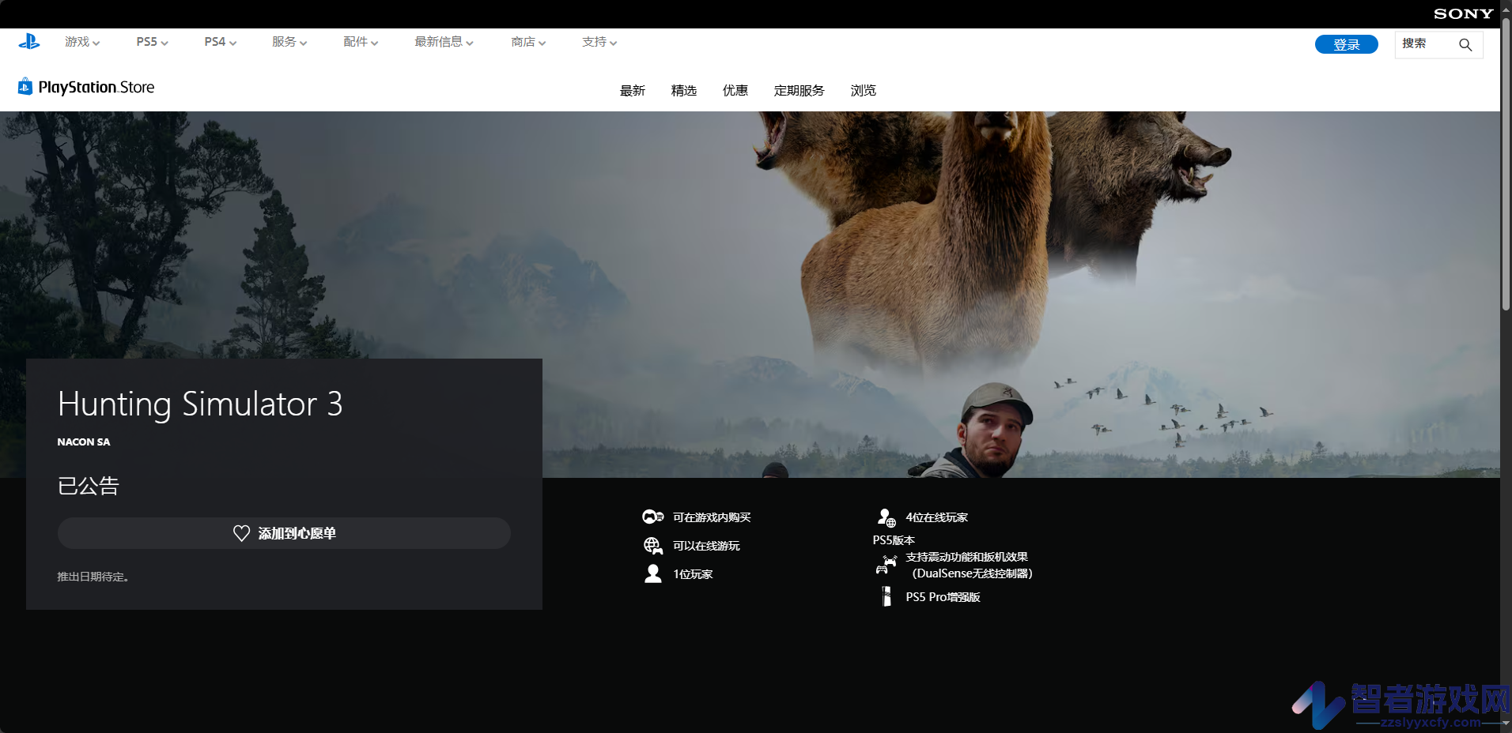Click the 1位玩家 person icon
The height and width of the screenshot is (733, 1512).
[653, 574]
